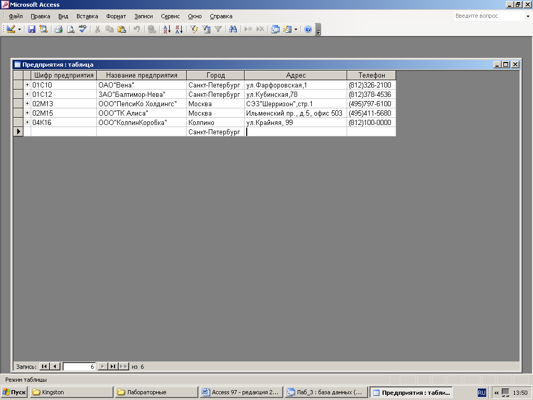Select the Телефон column header
533x400 pixels.
(x=372, y=75)
